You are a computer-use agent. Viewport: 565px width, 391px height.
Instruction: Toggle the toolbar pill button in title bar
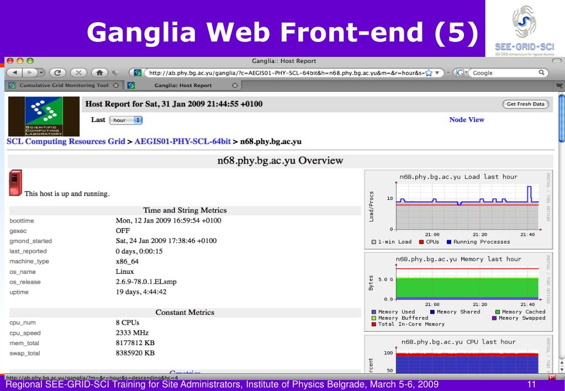coord(557,61)
